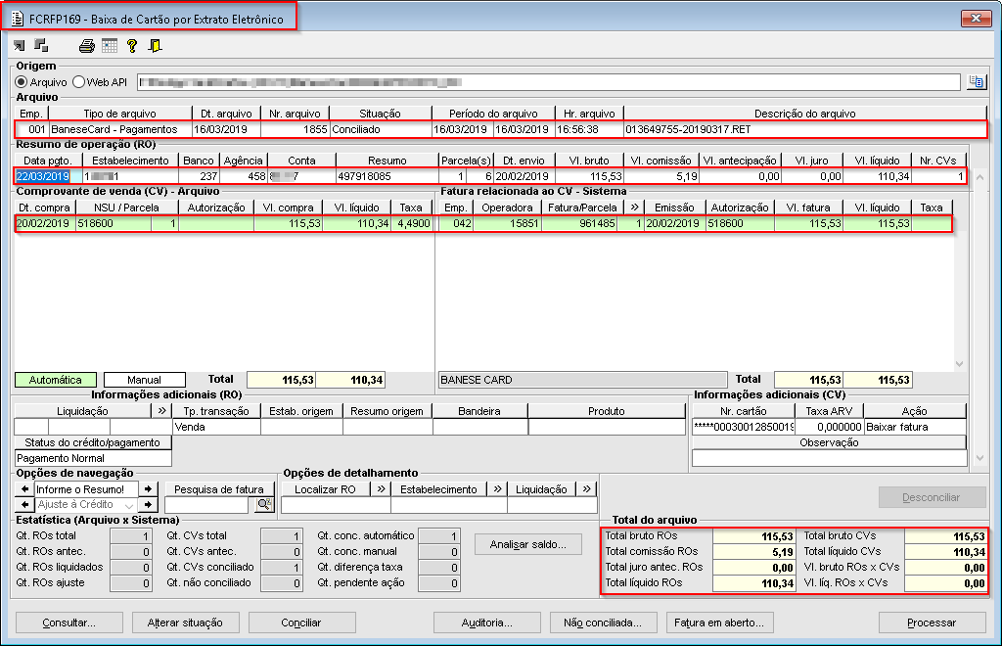Click the Tp. transação value Venda
The height and width of the screenshot is (646, 1002).
216,426
